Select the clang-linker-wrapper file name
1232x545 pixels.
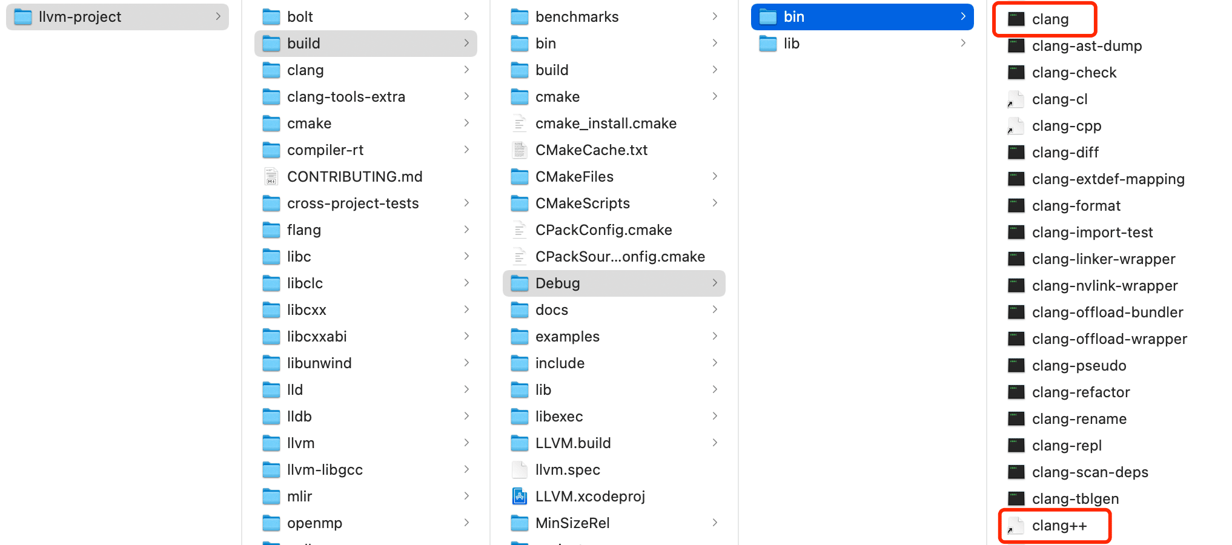click(1104, 259)
